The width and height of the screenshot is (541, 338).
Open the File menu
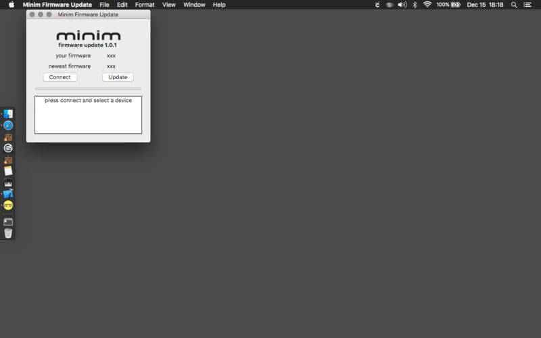coord(105,5)
